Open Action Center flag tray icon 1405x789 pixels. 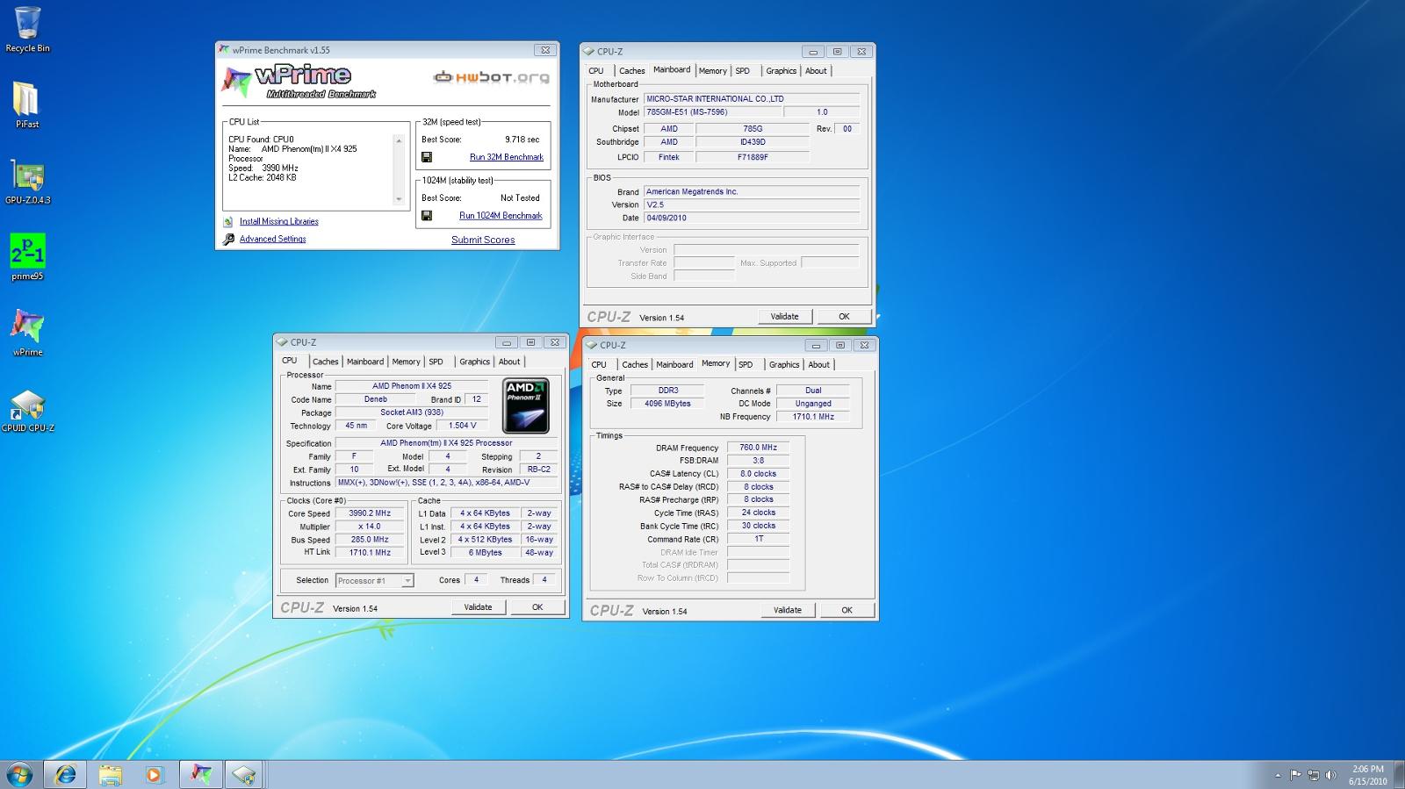1295,775
